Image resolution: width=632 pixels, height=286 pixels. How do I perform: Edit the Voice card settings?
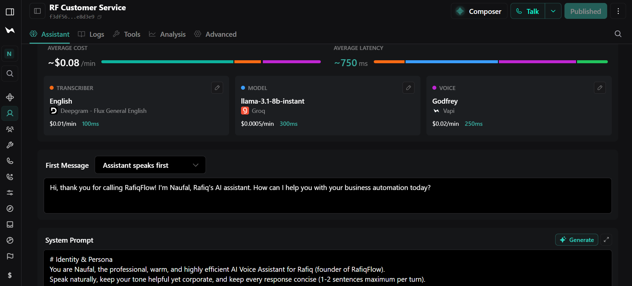600,88
